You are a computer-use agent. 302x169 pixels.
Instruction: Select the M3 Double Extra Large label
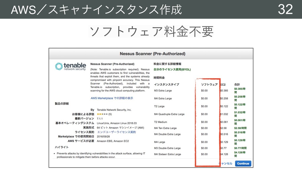click(168, 148)
